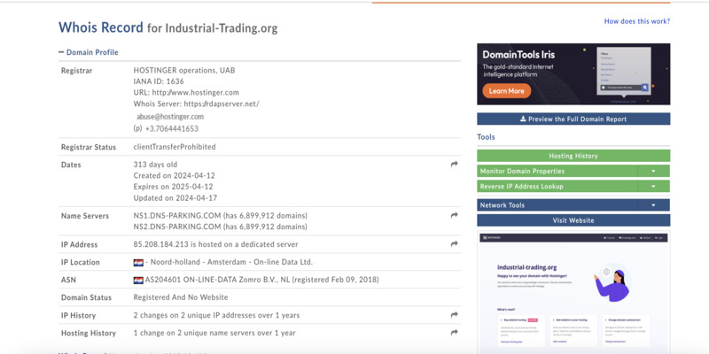Click Reverse IP Address Lookup button

[x=557, y=187]
